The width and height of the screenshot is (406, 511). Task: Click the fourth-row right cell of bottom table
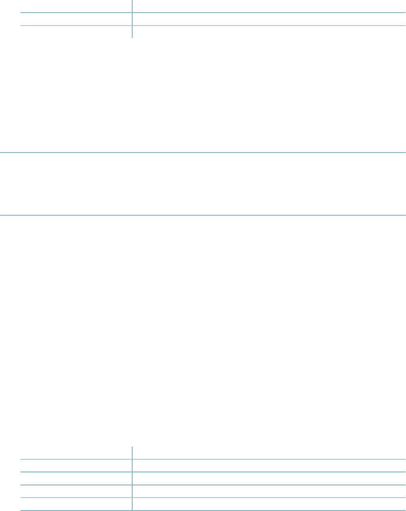269,491
